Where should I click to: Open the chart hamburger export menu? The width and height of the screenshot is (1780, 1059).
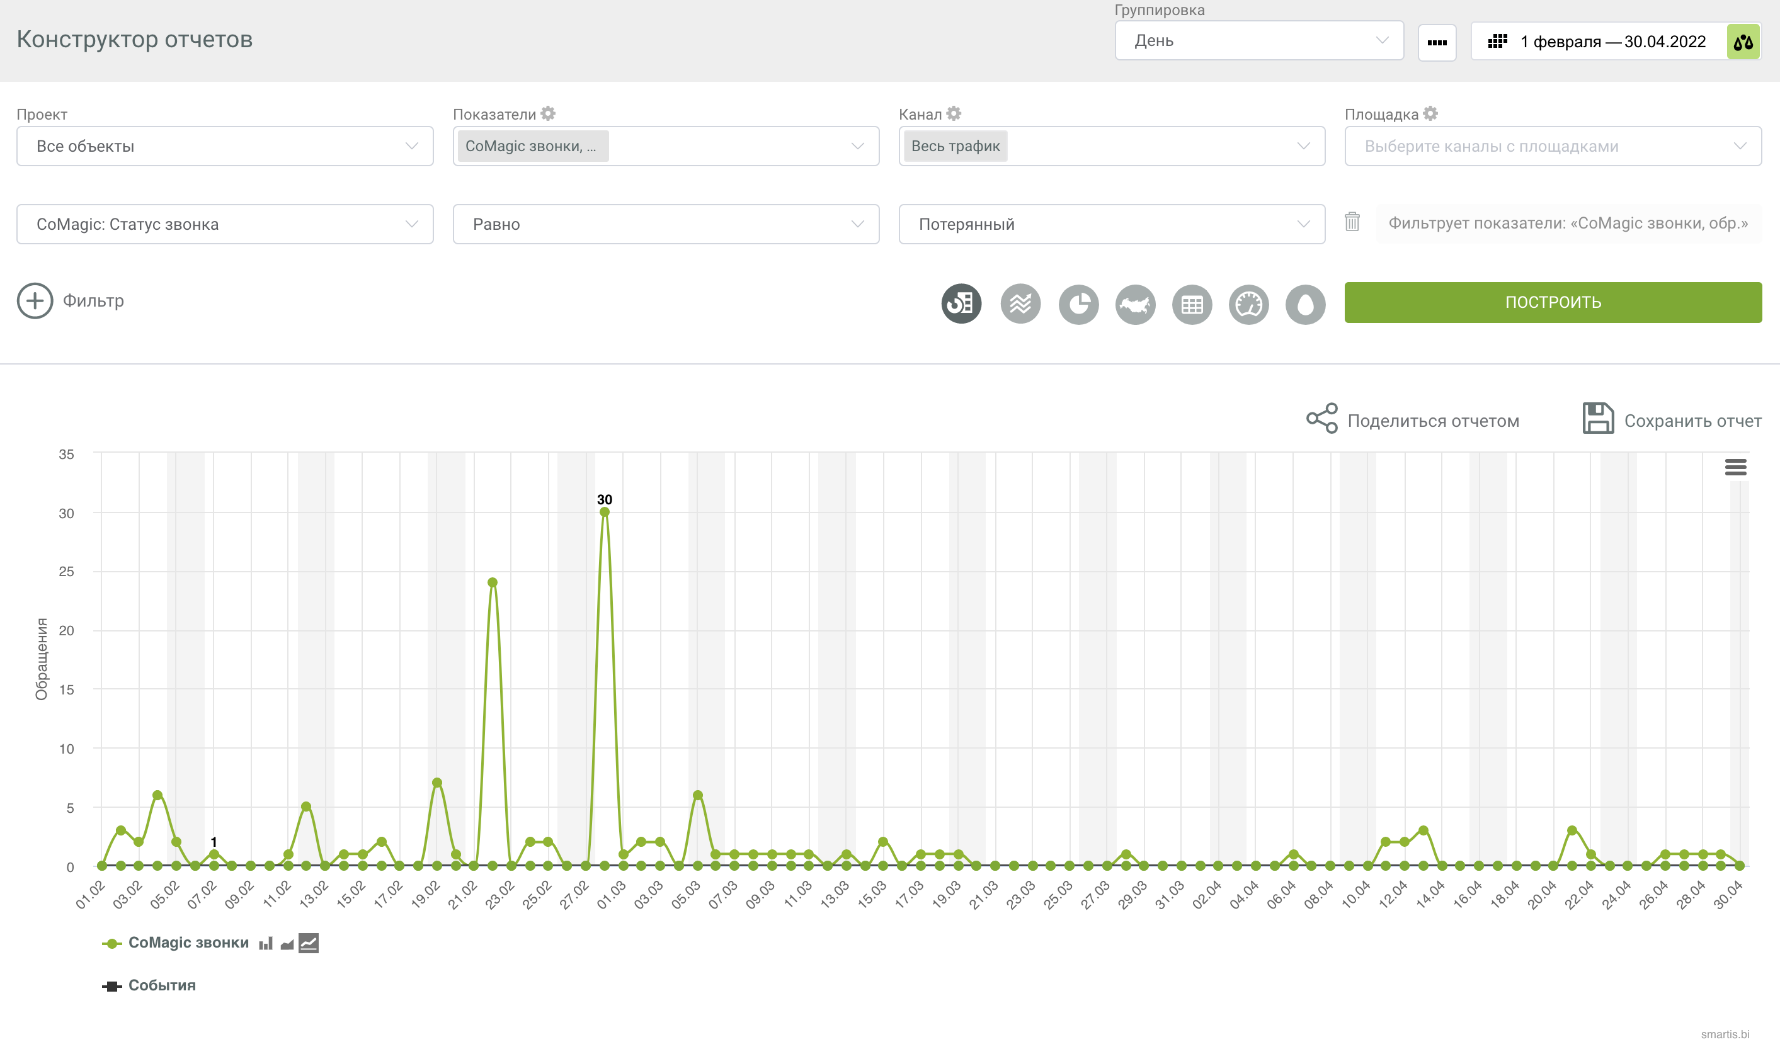tap(1735, 467)
